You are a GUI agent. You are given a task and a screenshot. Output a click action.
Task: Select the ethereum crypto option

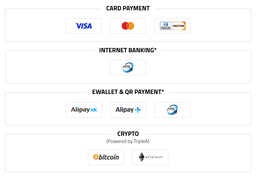pos(150,157)
